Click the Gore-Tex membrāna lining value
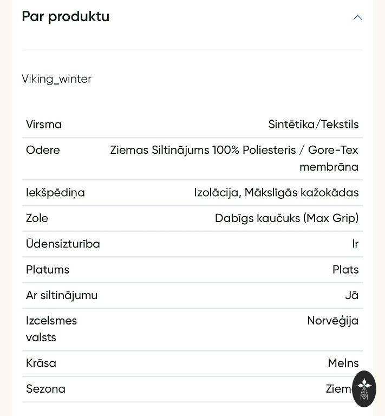This screenshot has height=416, width=385. click(234, 158)
